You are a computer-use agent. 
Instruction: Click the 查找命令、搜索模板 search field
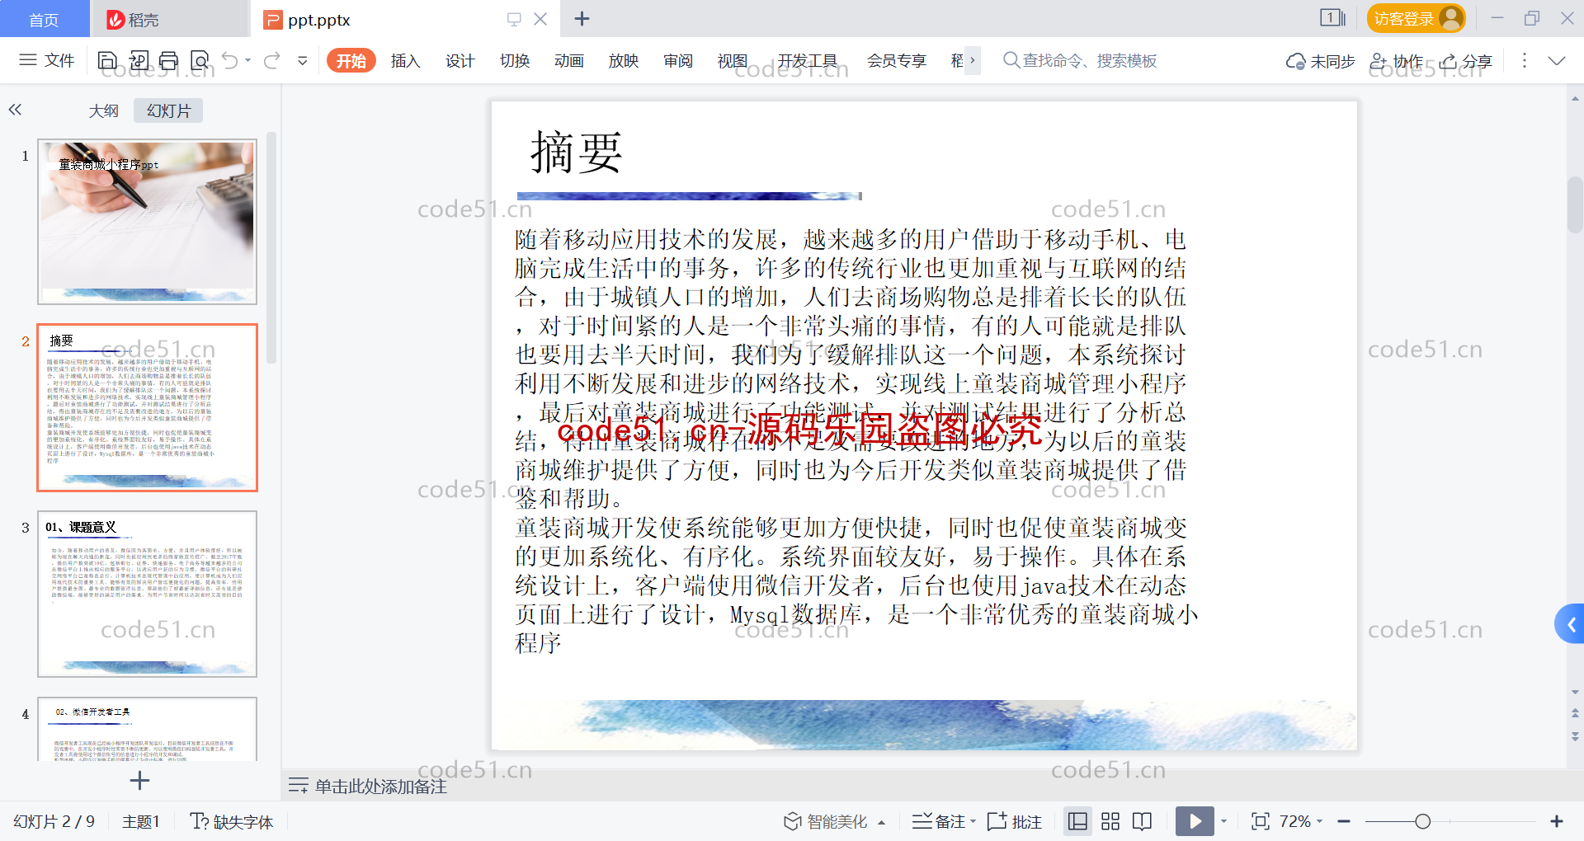coord(1079,61)
